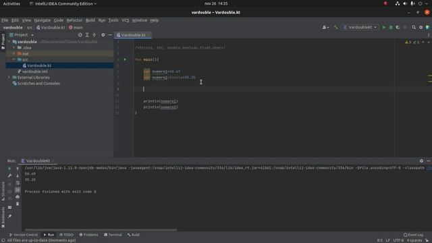Expand the out folder
The width and height of the screenshot is (432, 243).
point(13,53)
